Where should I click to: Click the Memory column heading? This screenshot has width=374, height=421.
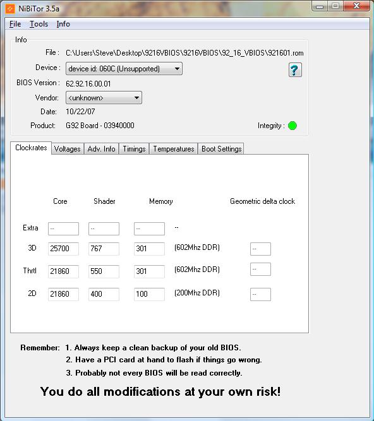[161, 201]
